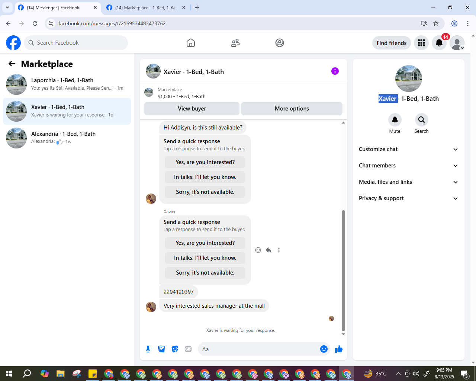The width and height of the screenshot is (476, 381).
Task: Send first 'Yes, are you interested?' response
Action: click(x=205, y=162)
